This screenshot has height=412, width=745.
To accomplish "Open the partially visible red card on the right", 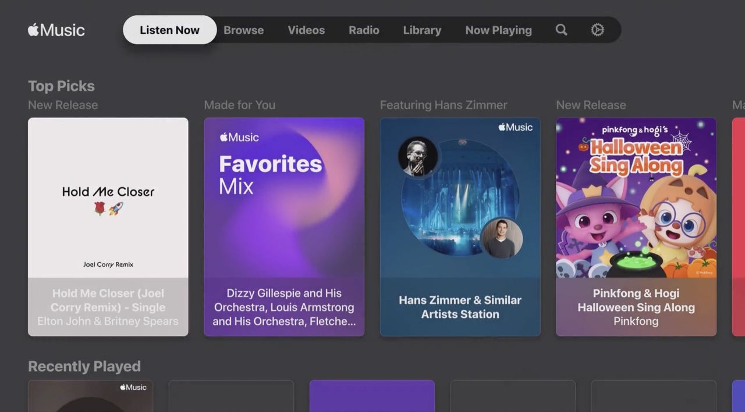I will [739, 226].
